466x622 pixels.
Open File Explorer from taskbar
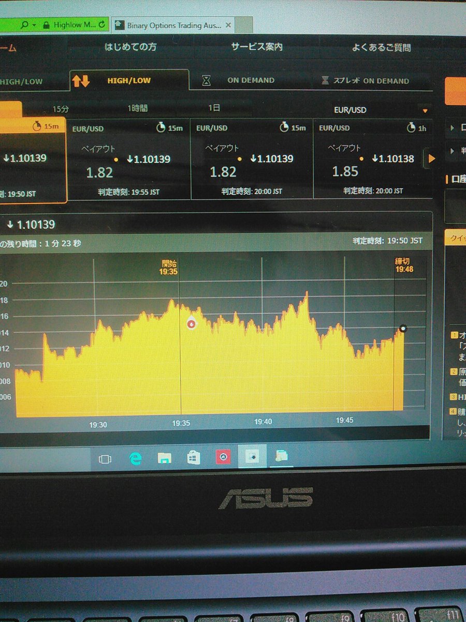[165, 458]
